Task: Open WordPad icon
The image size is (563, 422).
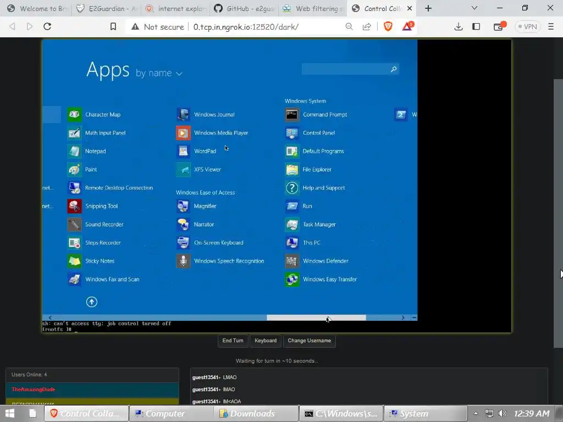Action: point(183,151)
